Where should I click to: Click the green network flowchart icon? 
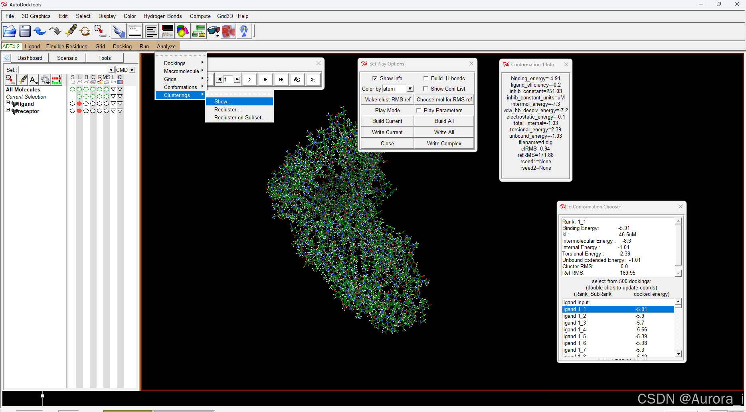pos(198,31)
